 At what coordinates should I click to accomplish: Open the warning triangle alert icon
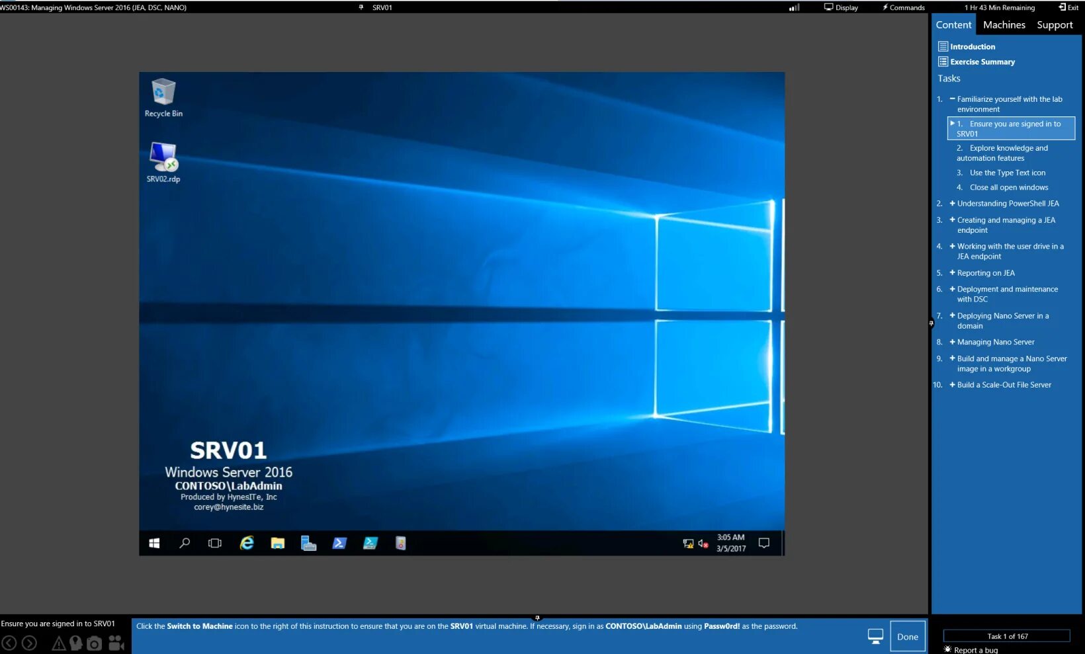coord(59,643)
